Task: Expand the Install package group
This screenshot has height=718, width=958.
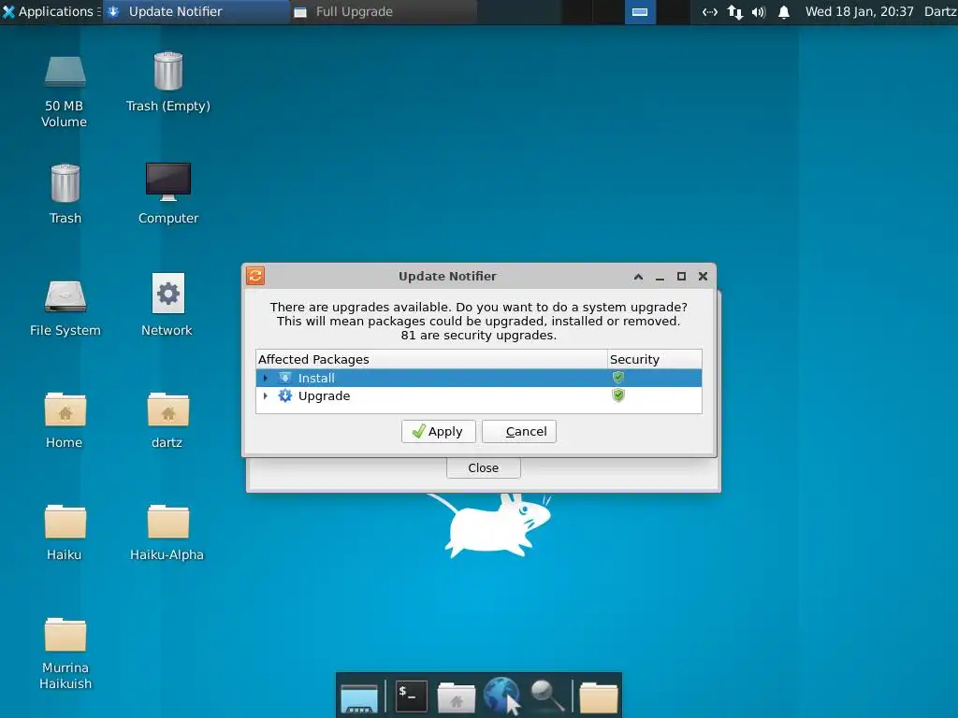Action: pos(265,378)
